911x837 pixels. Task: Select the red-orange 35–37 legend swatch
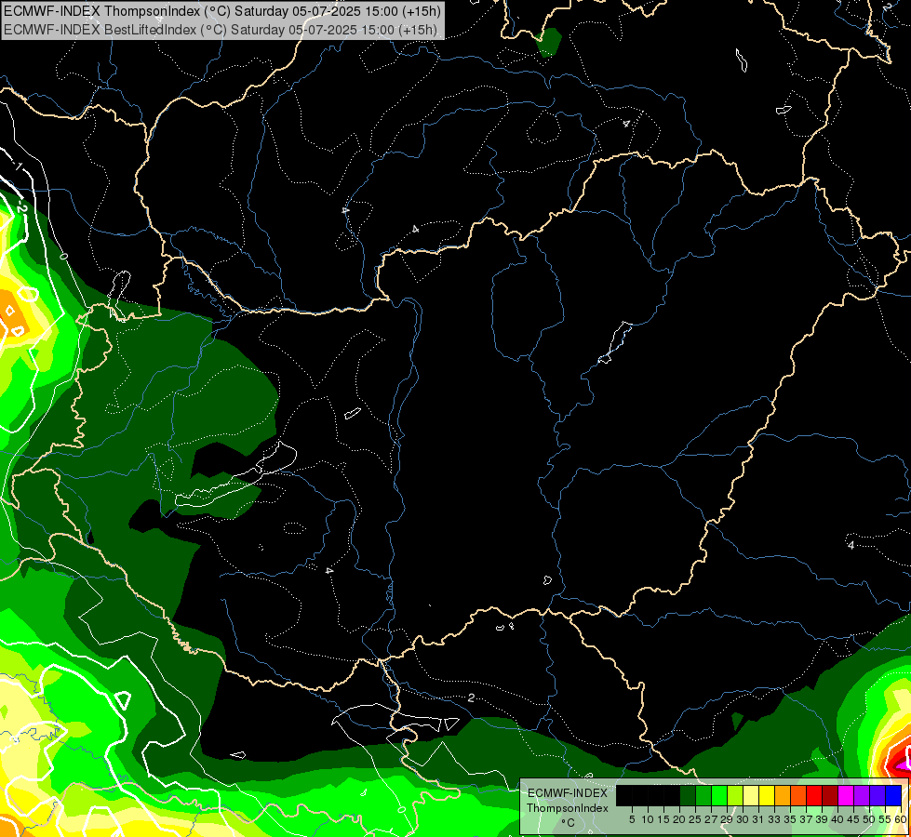tap(798, 795)
